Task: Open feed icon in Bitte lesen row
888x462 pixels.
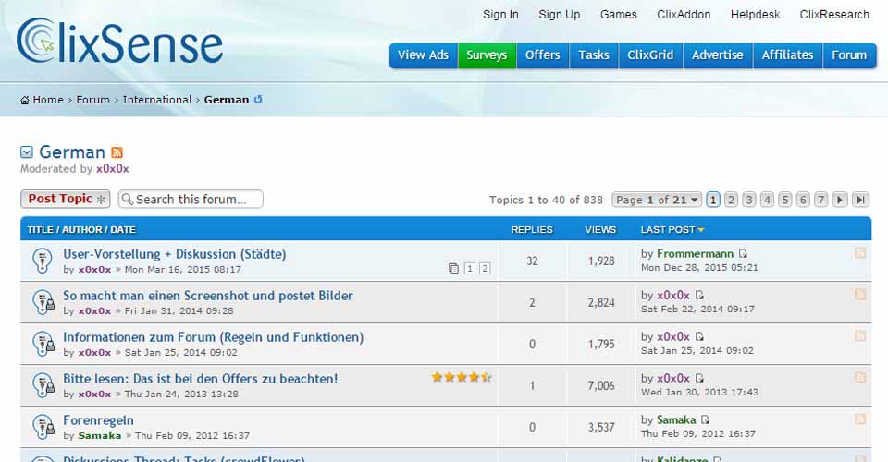Action: (x=860, y=377)
